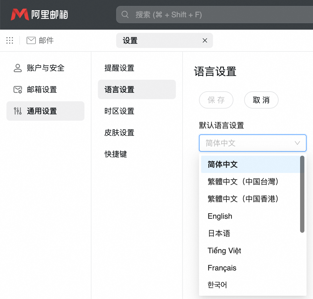Click the search magnifier icon

pyautogui.click(x=125, y=14)
